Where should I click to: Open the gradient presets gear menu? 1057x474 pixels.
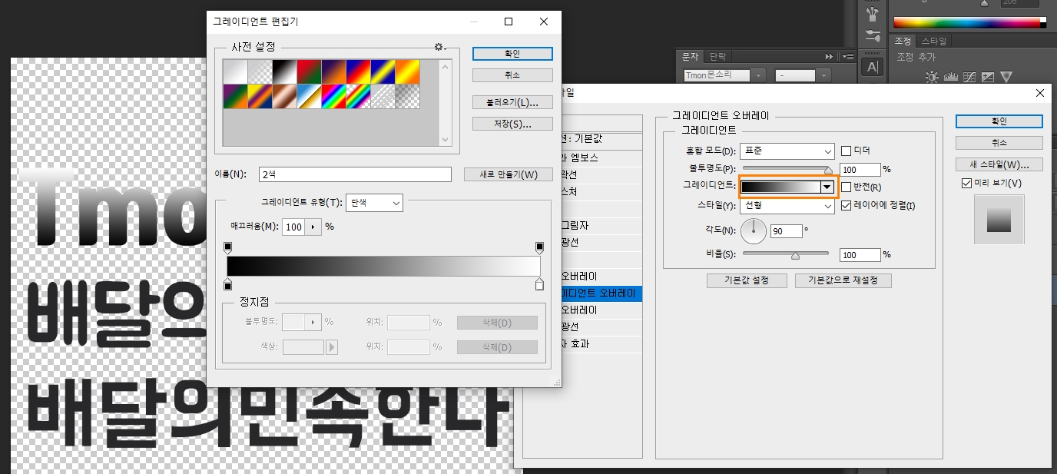point(440,47)
